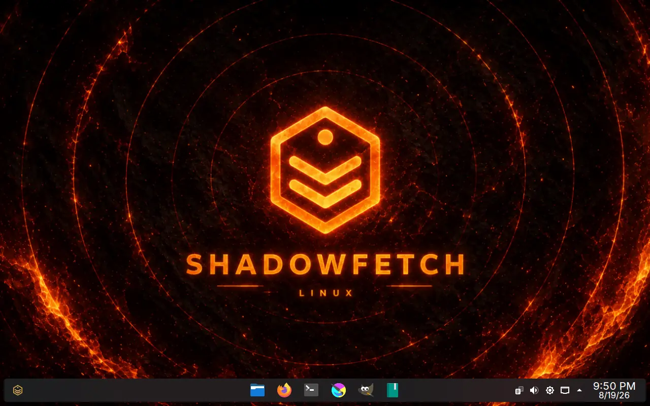
Task: Open the volume control in system tray
Action: coord(534,390)
